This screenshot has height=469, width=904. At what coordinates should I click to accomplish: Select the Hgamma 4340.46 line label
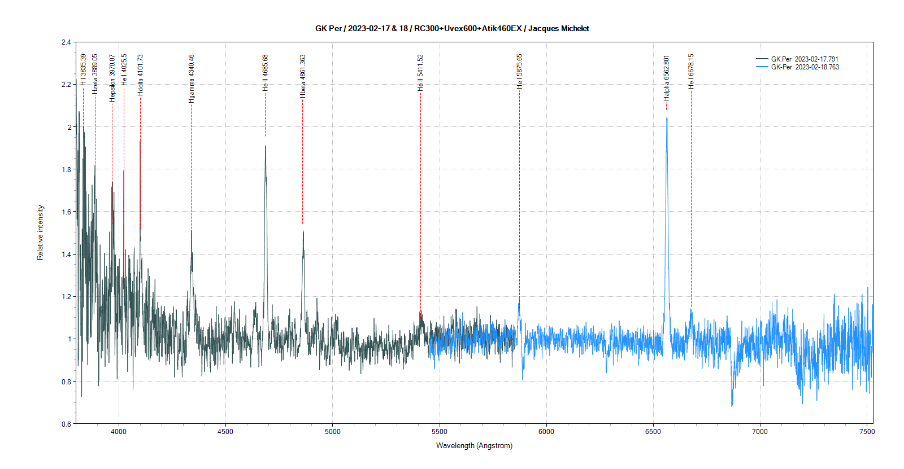192,78
